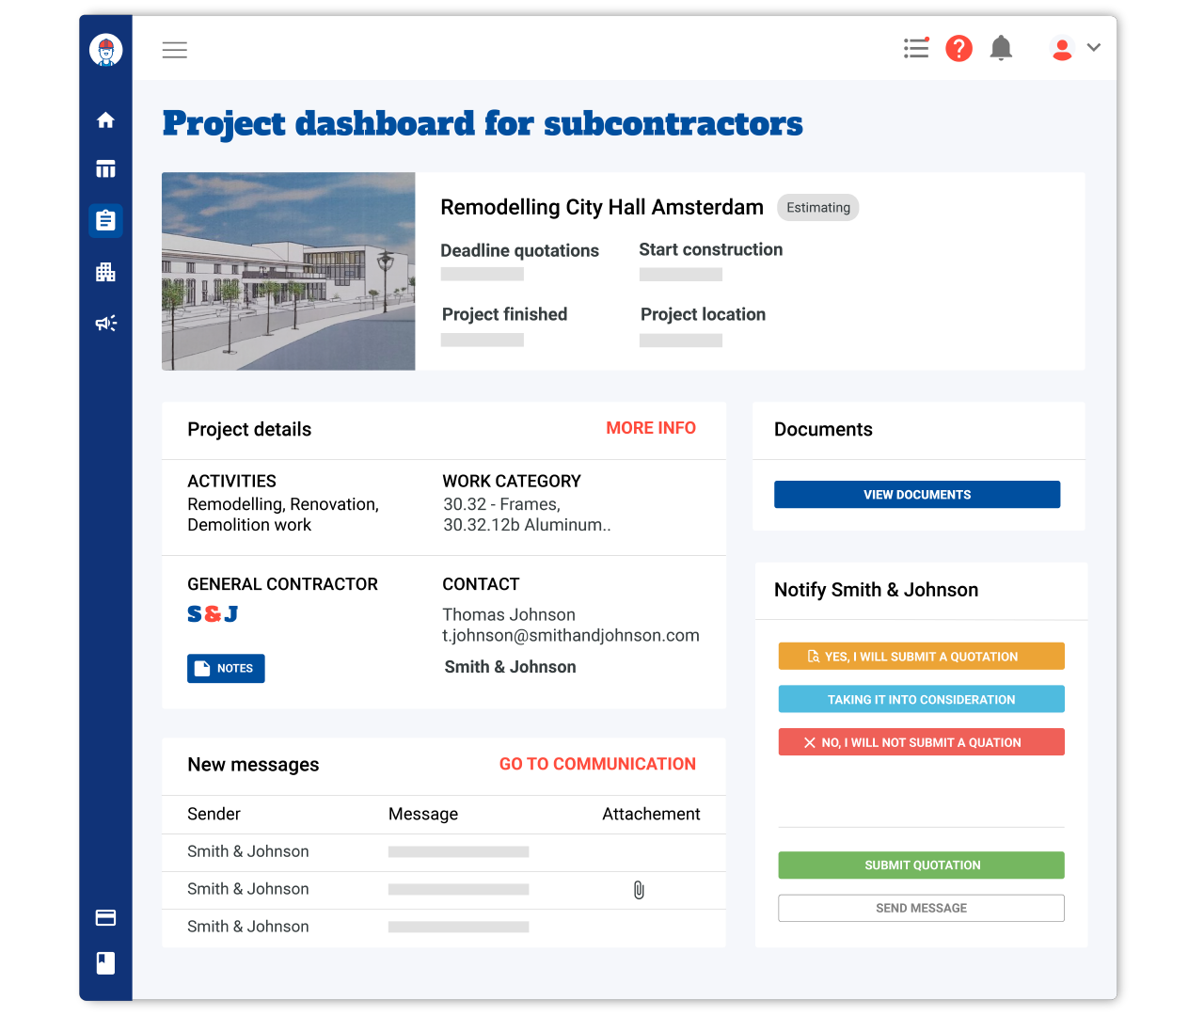Open Smith & Johnson message with attachment
Image resolution: width=1204 pixels, height=1016 pixels.
click(444, 890)
